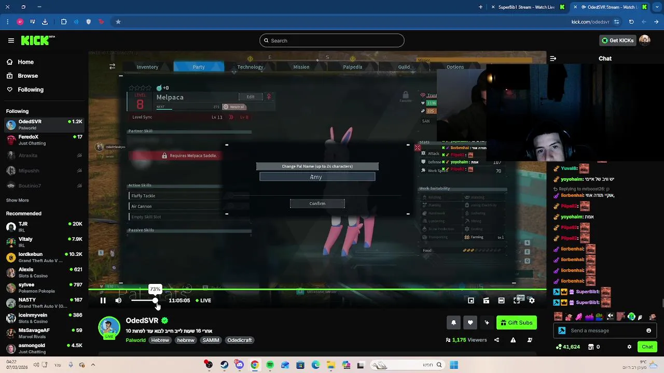Open the Windows Start menu
The height and width of the screenshot is (373, 664).
click(x=454, y=365)
